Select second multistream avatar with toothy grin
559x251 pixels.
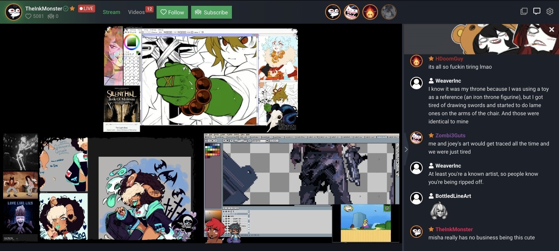pyautogui.click(x=352, y=12)
